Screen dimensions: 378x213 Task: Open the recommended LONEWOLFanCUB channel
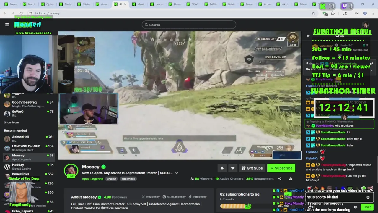tap(29, 148)
